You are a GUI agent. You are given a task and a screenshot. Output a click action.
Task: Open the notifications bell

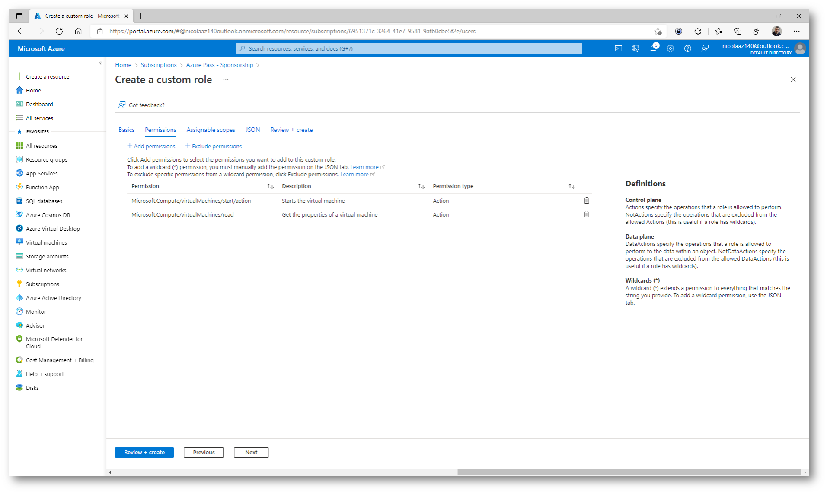[653, 48]
